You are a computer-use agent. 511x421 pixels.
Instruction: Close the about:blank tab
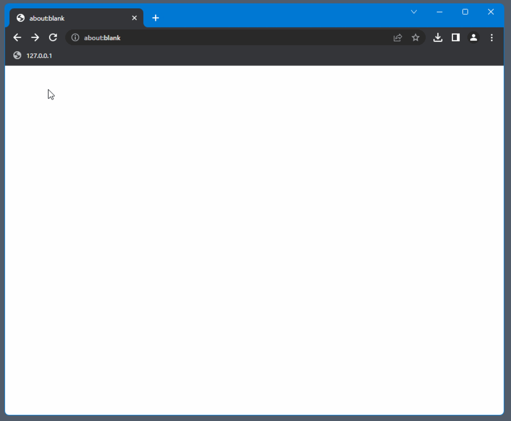134,18
